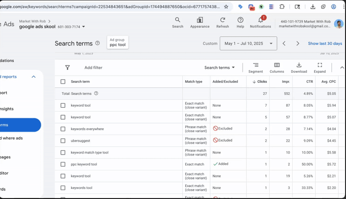Open Notifications bell icon
The height and width of the screenshot is (199, 346).
point(261,20)
